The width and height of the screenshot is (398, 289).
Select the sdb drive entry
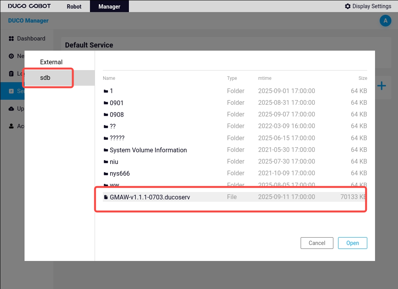click(45, 78)
